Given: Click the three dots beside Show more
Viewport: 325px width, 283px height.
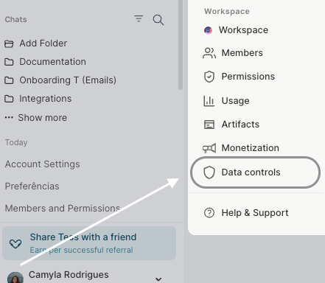Looking at the screenshot, I should (x=9, y=117).
